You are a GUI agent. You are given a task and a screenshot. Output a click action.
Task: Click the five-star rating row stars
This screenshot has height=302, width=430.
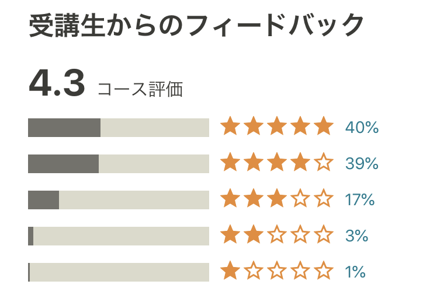(x=276, y=127)
